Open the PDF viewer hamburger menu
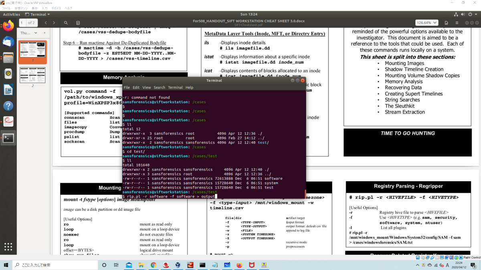 click(x=457, y=23)
